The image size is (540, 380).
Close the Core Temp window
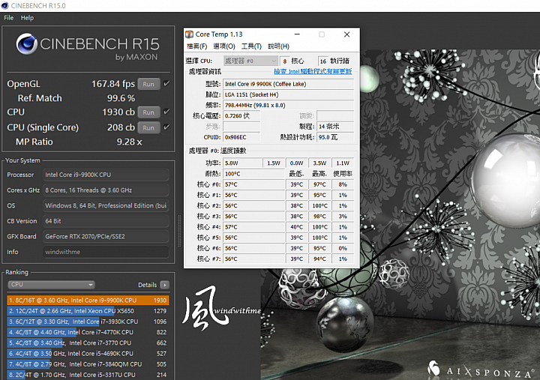[346, 34]
